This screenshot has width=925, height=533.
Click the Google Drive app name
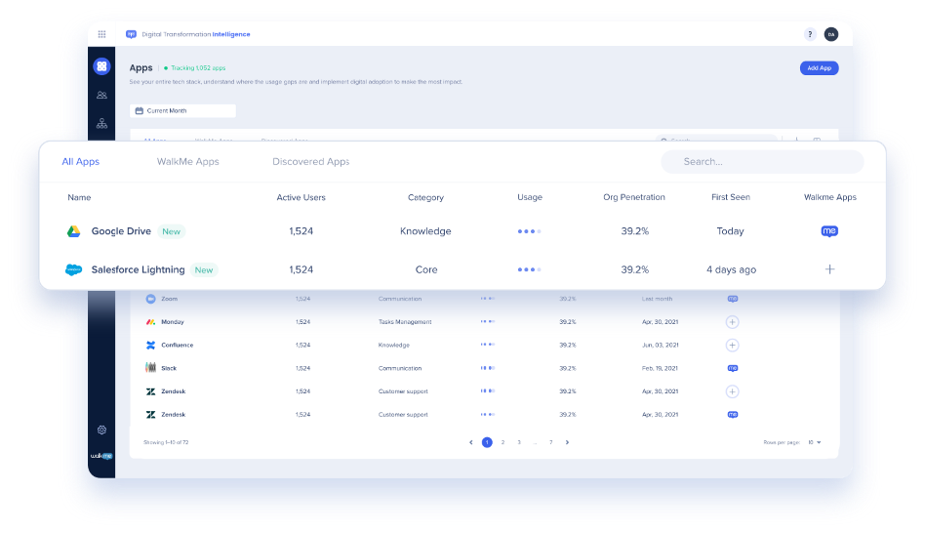(x=121, y=231)
